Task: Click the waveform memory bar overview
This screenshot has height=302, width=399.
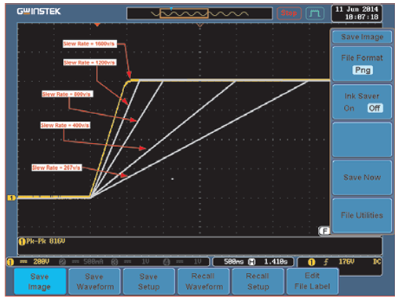Action: click(x=199, y=13)
